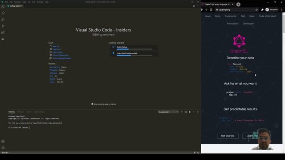Click Code in GraphQL site navigation
The height and width of the screenshot is (160, 285).
click(x=218, y=16)
